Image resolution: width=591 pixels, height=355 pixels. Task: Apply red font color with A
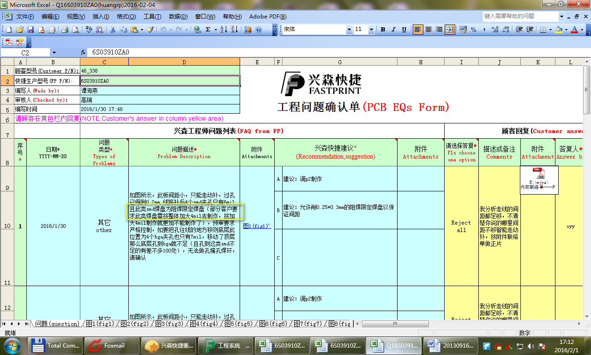(574, 30)
